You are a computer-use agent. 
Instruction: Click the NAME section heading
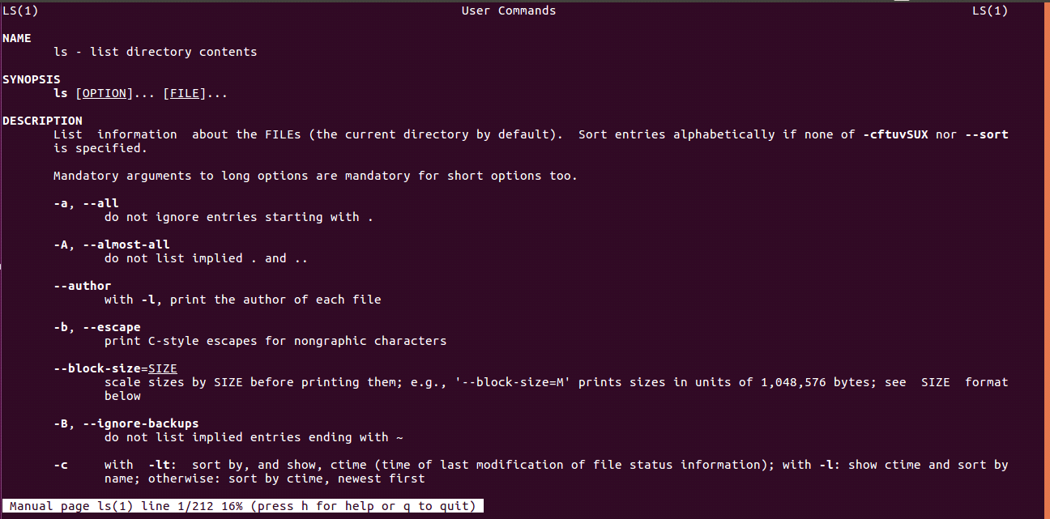[x=16, y=38]
